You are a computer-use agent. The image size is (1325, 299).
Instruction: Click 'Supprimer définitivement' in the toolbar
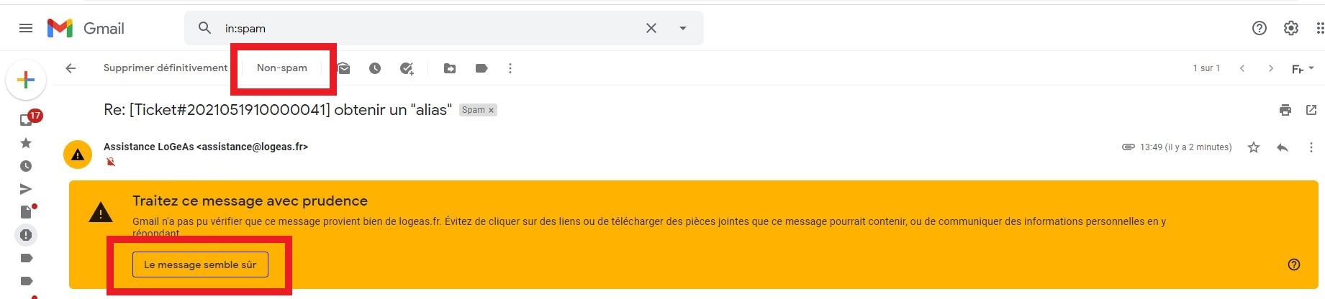pyautogui.click(x=166, y=68)
